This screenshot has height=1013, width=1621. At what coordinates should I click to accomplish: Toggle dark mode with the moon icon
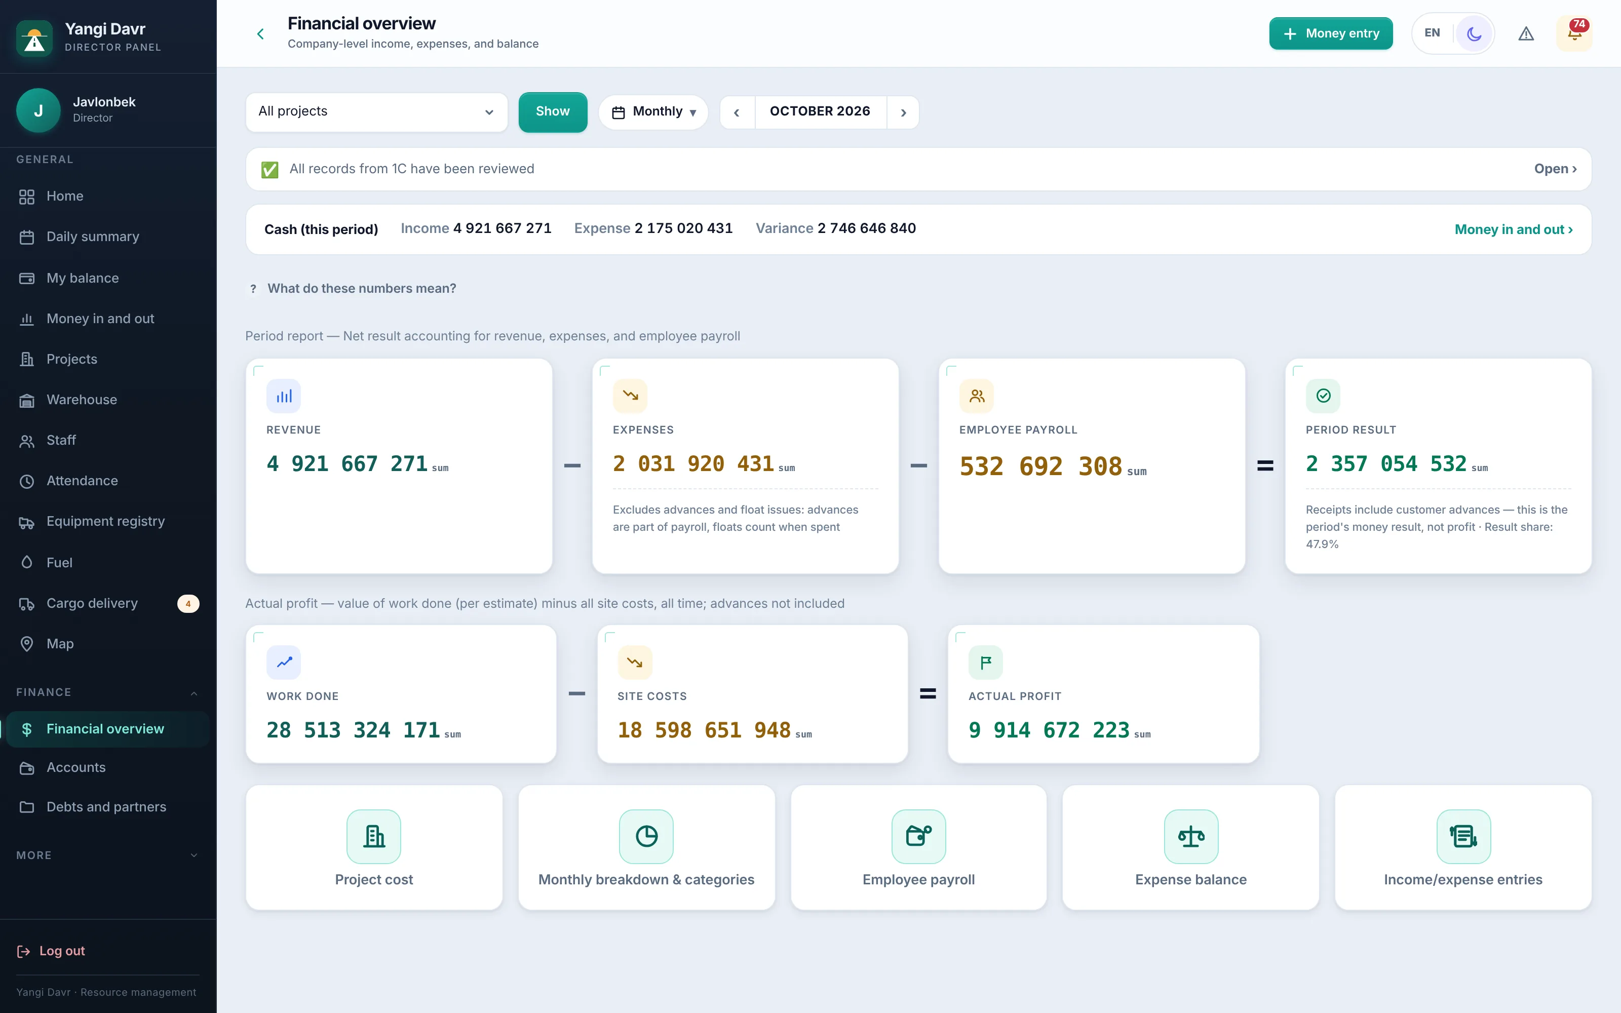pyautogui.click(x=1474, y=33)
